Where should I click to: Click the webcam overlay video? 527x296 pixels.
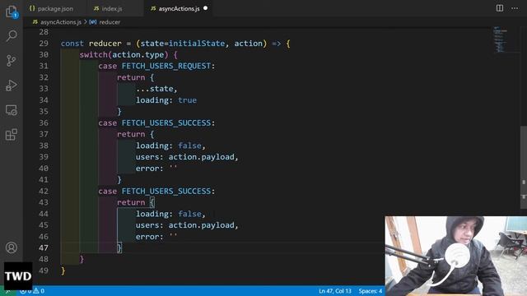pyautogui.click(x=455, y=256)
